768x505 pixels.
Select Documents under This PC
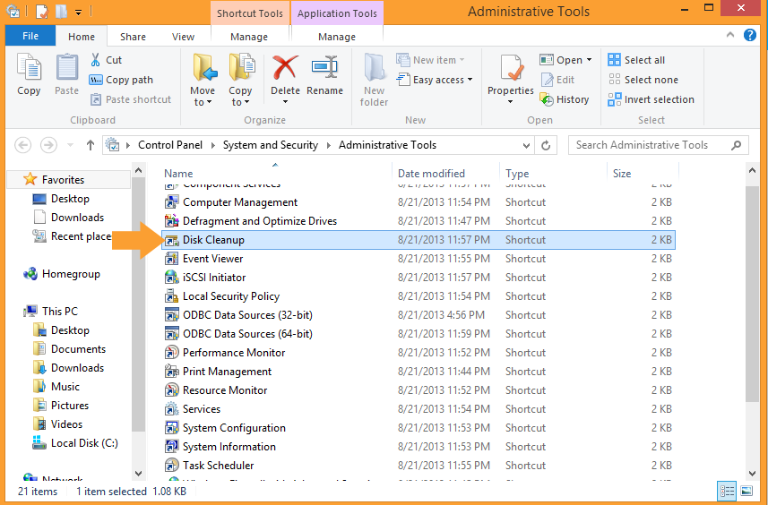coord(70,349)
